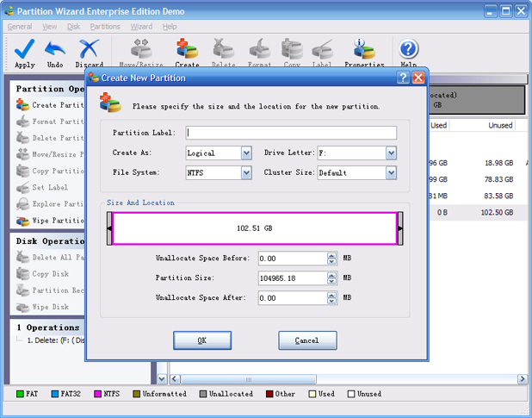Image resolution: width=532 pixels, height=418 pixels.
Task: Click the Unallocate Space After field
Action: tap(293, 298)
